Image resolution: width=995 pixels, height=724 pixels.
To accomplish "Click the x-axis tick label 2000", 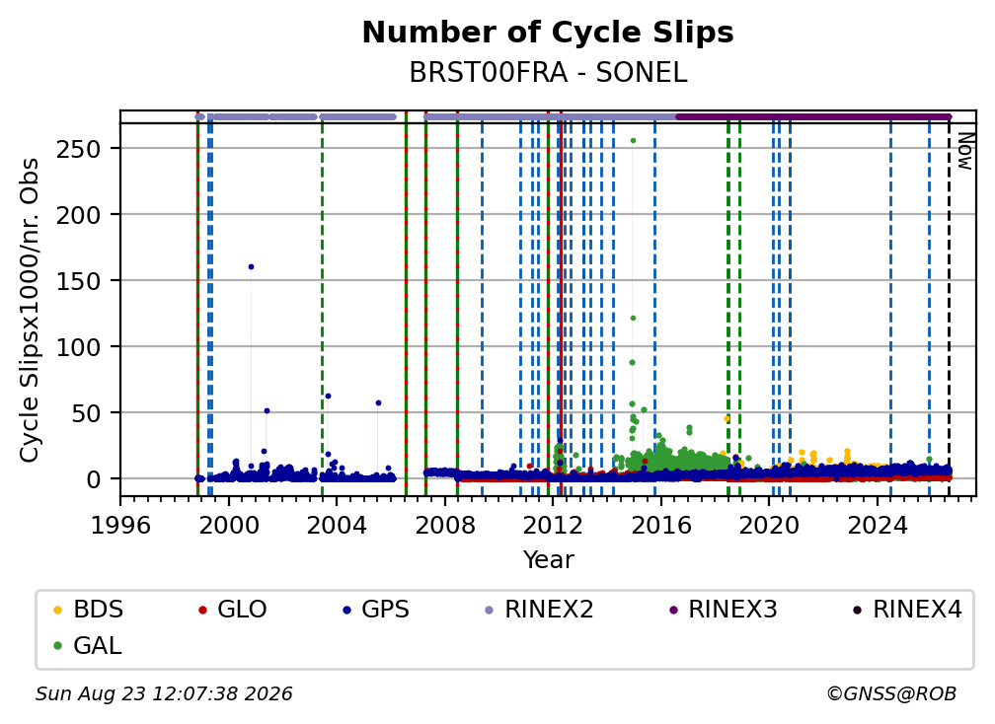I will pyautogui.click(x=228, y=526).
